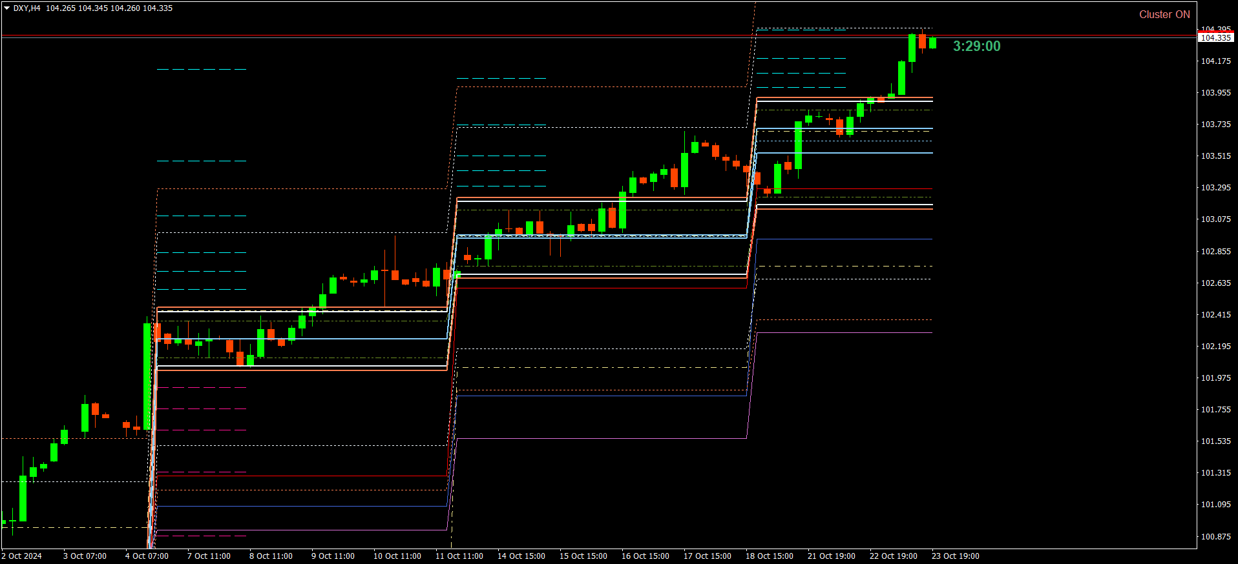
Task: Click the 102.415 price scale label
Action: [x=1215, y=315]
